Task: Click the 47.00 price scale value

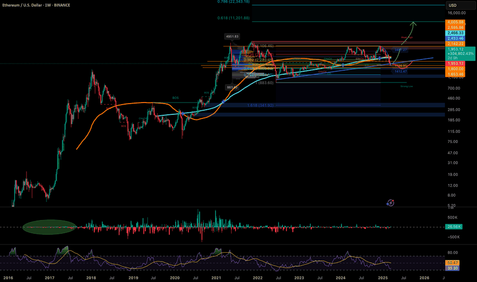Action: pyautogui.click(x=452, y=153)
